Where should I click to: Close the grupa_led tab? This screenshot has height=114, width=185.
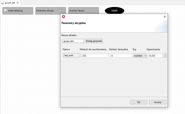(x=18, y=2)
